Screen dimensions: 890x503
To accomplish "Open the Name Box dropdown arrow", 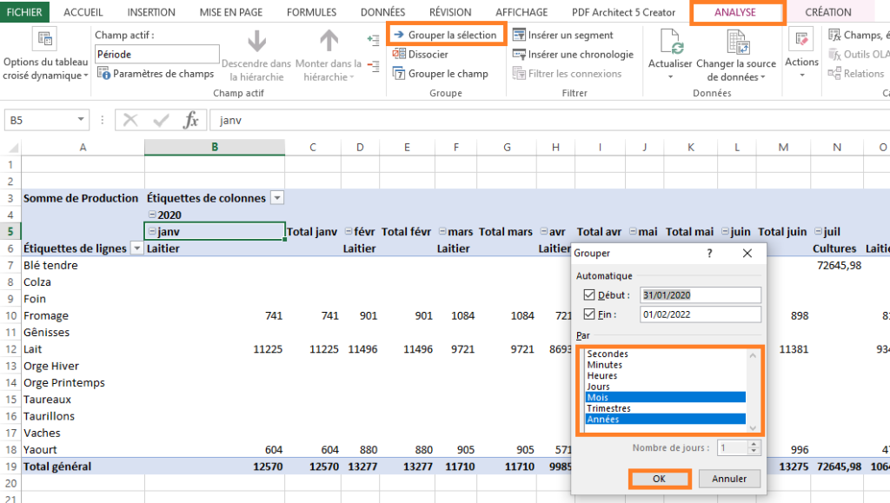I will (x=81, y=119).
